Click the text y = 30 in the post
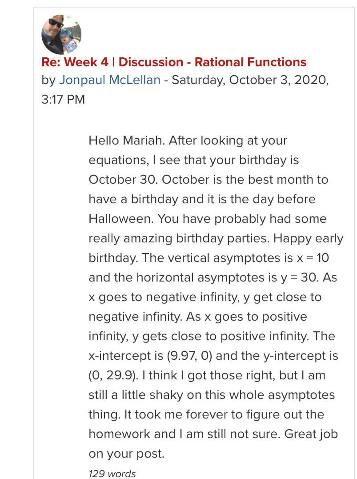357x479 pixels. 300,278
